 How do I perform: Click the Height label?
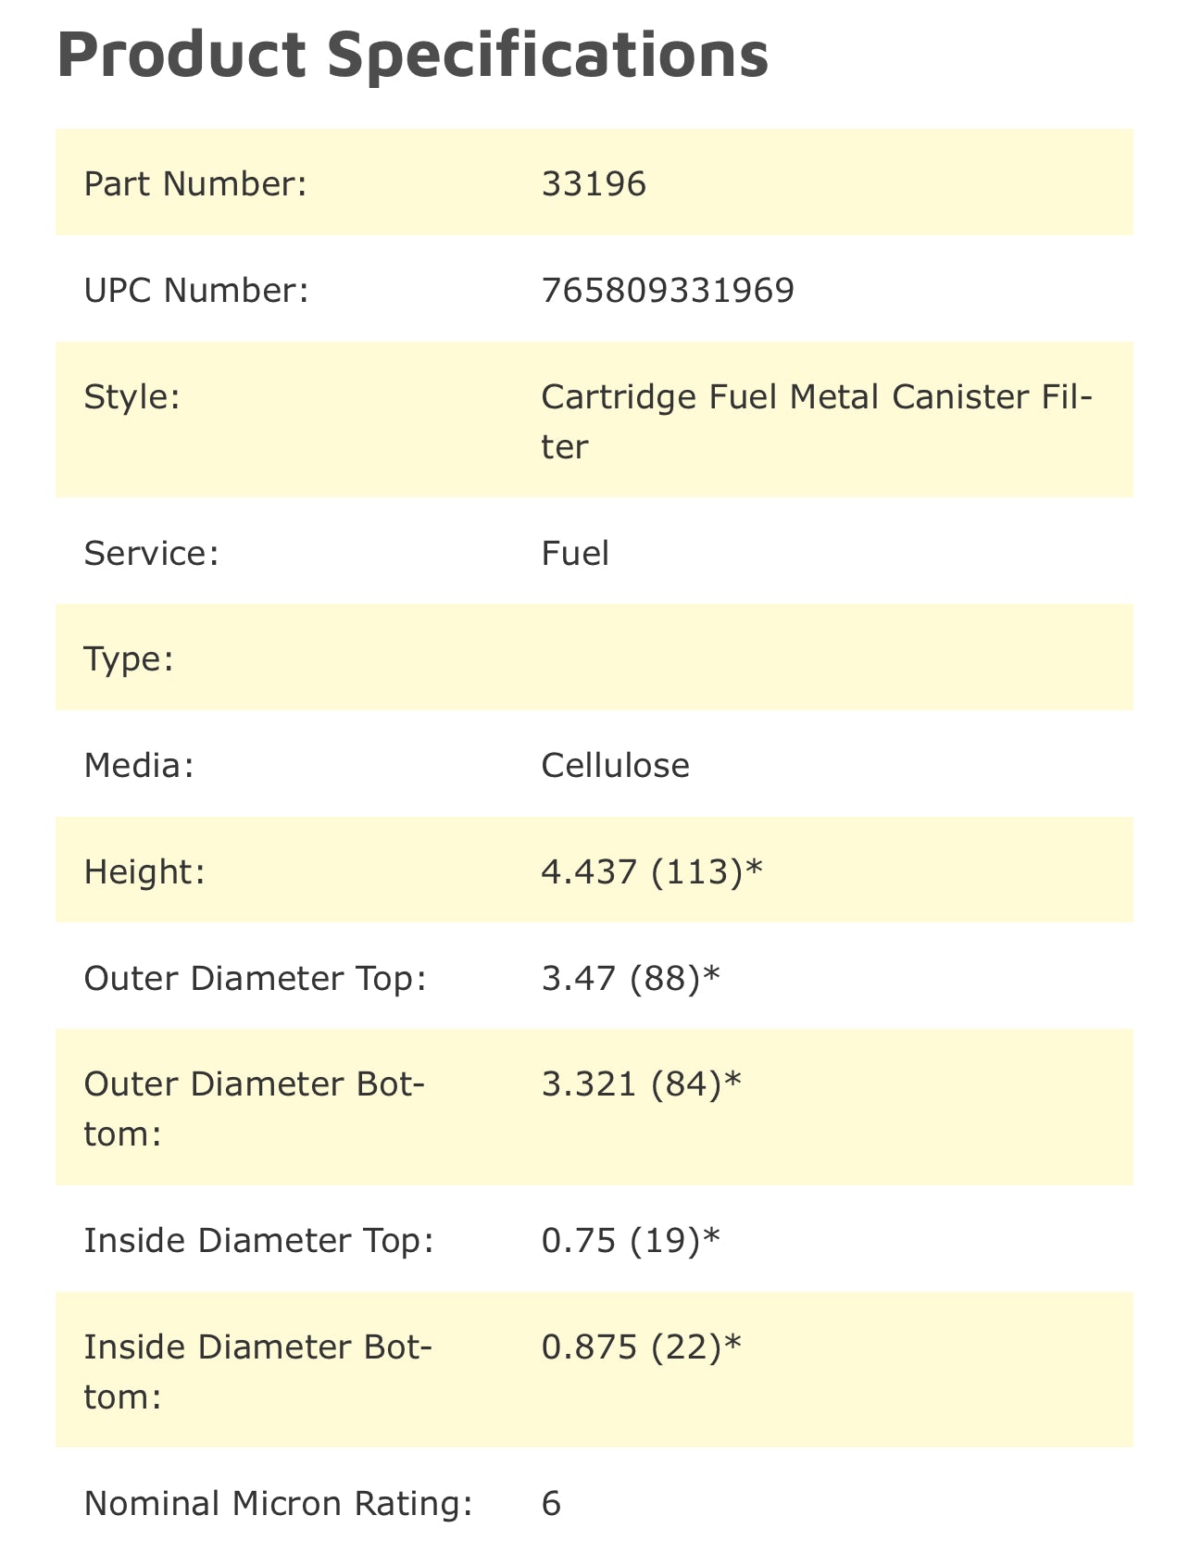[144, 870]
